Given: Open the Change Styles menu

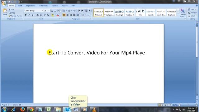Looking at the screenshot, I should pos(183,13).
